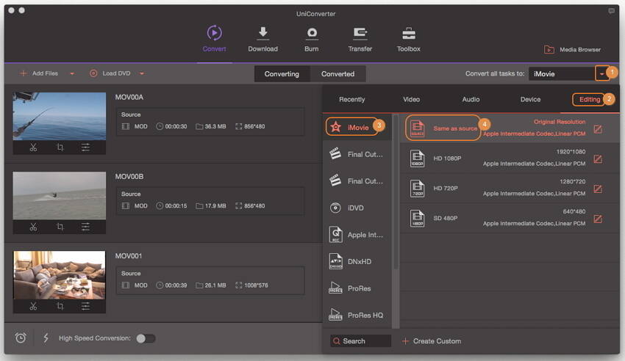Crop the MOV00A video
Screen dimensions: 625x361
[60, 147]
